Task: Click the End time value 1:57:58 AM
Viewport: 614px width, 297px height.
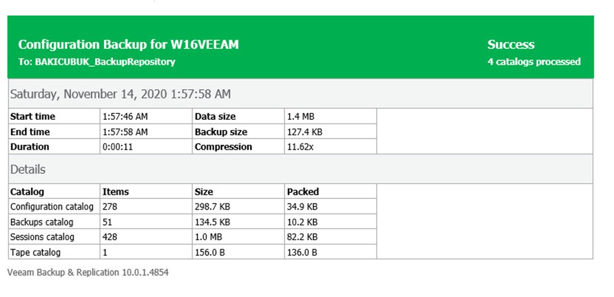Action: [125, 132]
